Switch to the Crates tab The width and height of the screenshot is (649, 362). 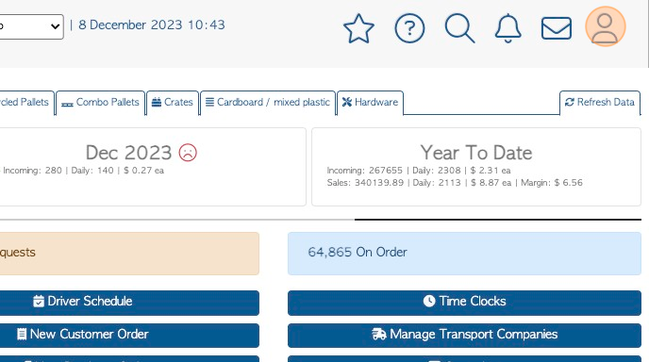pyautogui.click(x=173, y=102)
